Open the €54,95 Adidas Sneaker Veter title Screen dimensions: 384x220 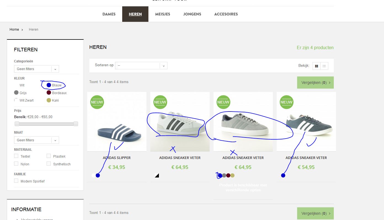tap(306, 158)
